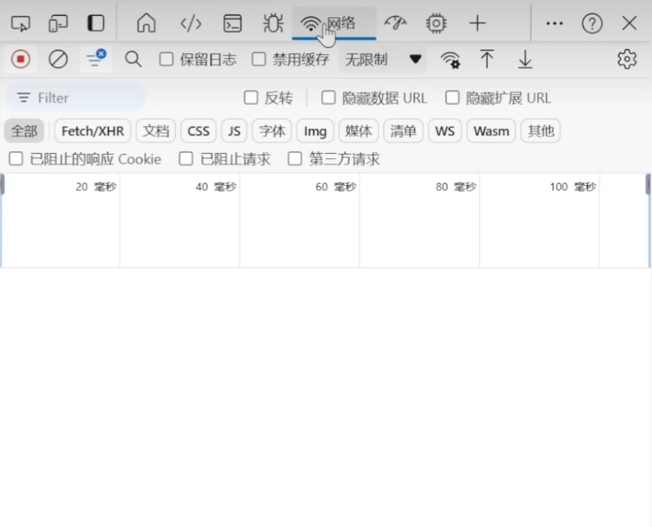The width and height of the screenshot is (652, 527).
Task: Activate the inspect element picker icon
Action: coord(20,23)
